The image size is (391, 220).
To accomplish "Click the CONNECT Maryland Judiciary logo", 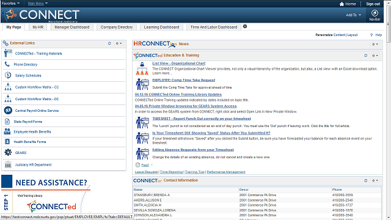I will (41, 15).
